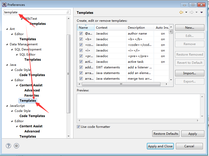
Task: Select the 'SWT statements' context cell
Action: click(x=110, y=67)
